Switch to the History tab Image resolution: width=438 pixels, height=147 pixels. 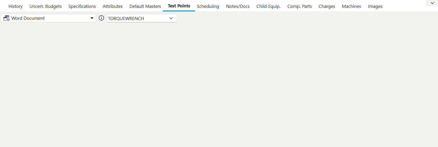click(x=15, y=6)
